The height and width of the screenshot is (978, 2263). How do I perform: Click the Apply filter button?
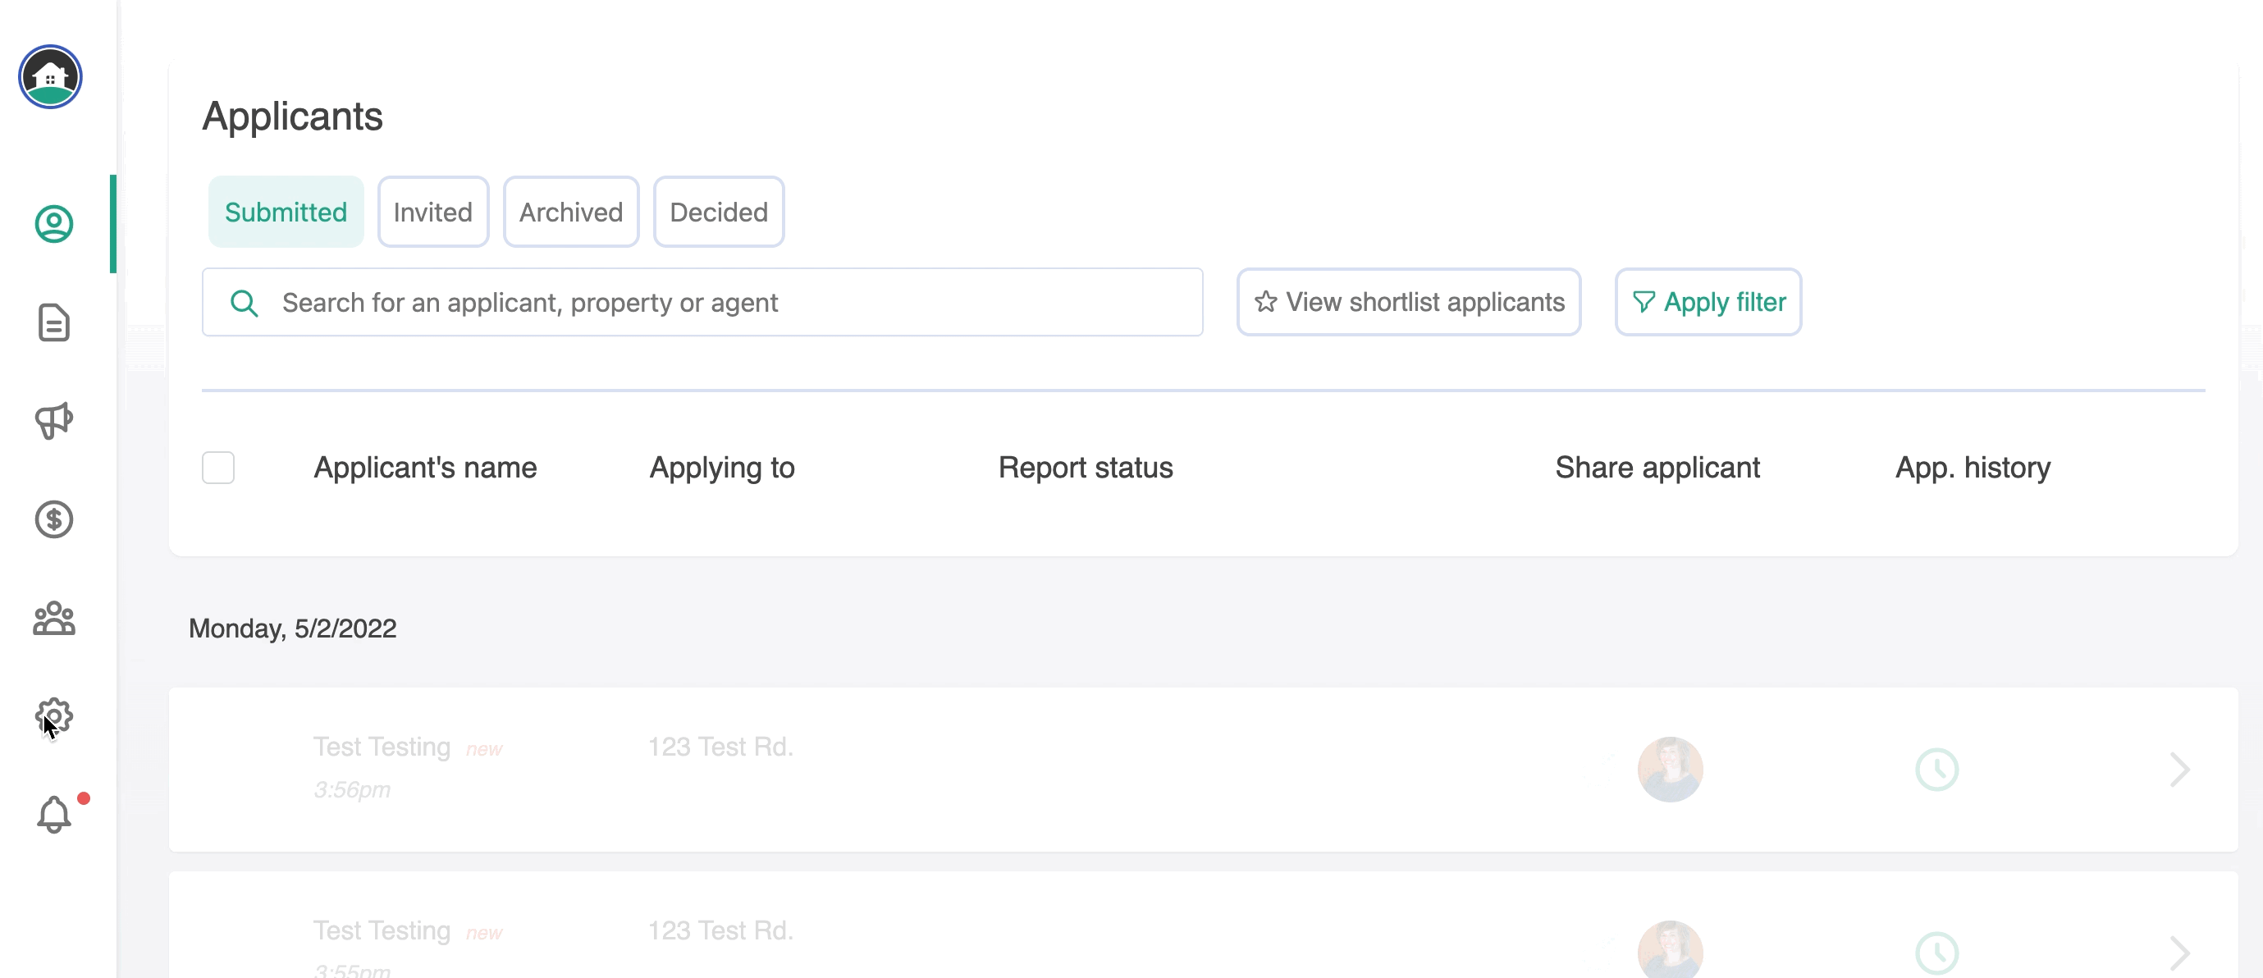[1708, 301]
